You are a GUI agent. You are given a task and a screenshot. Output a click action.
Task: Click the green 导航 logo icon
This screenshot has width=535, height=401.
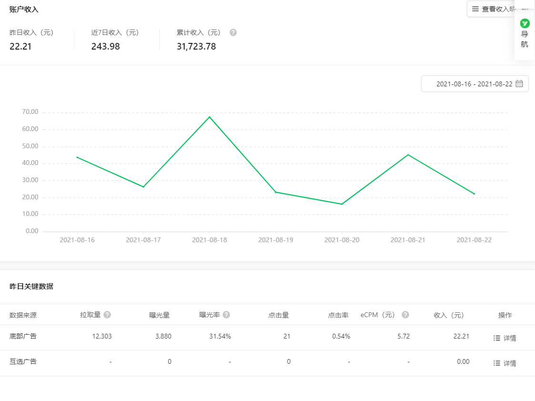(525, 23)
